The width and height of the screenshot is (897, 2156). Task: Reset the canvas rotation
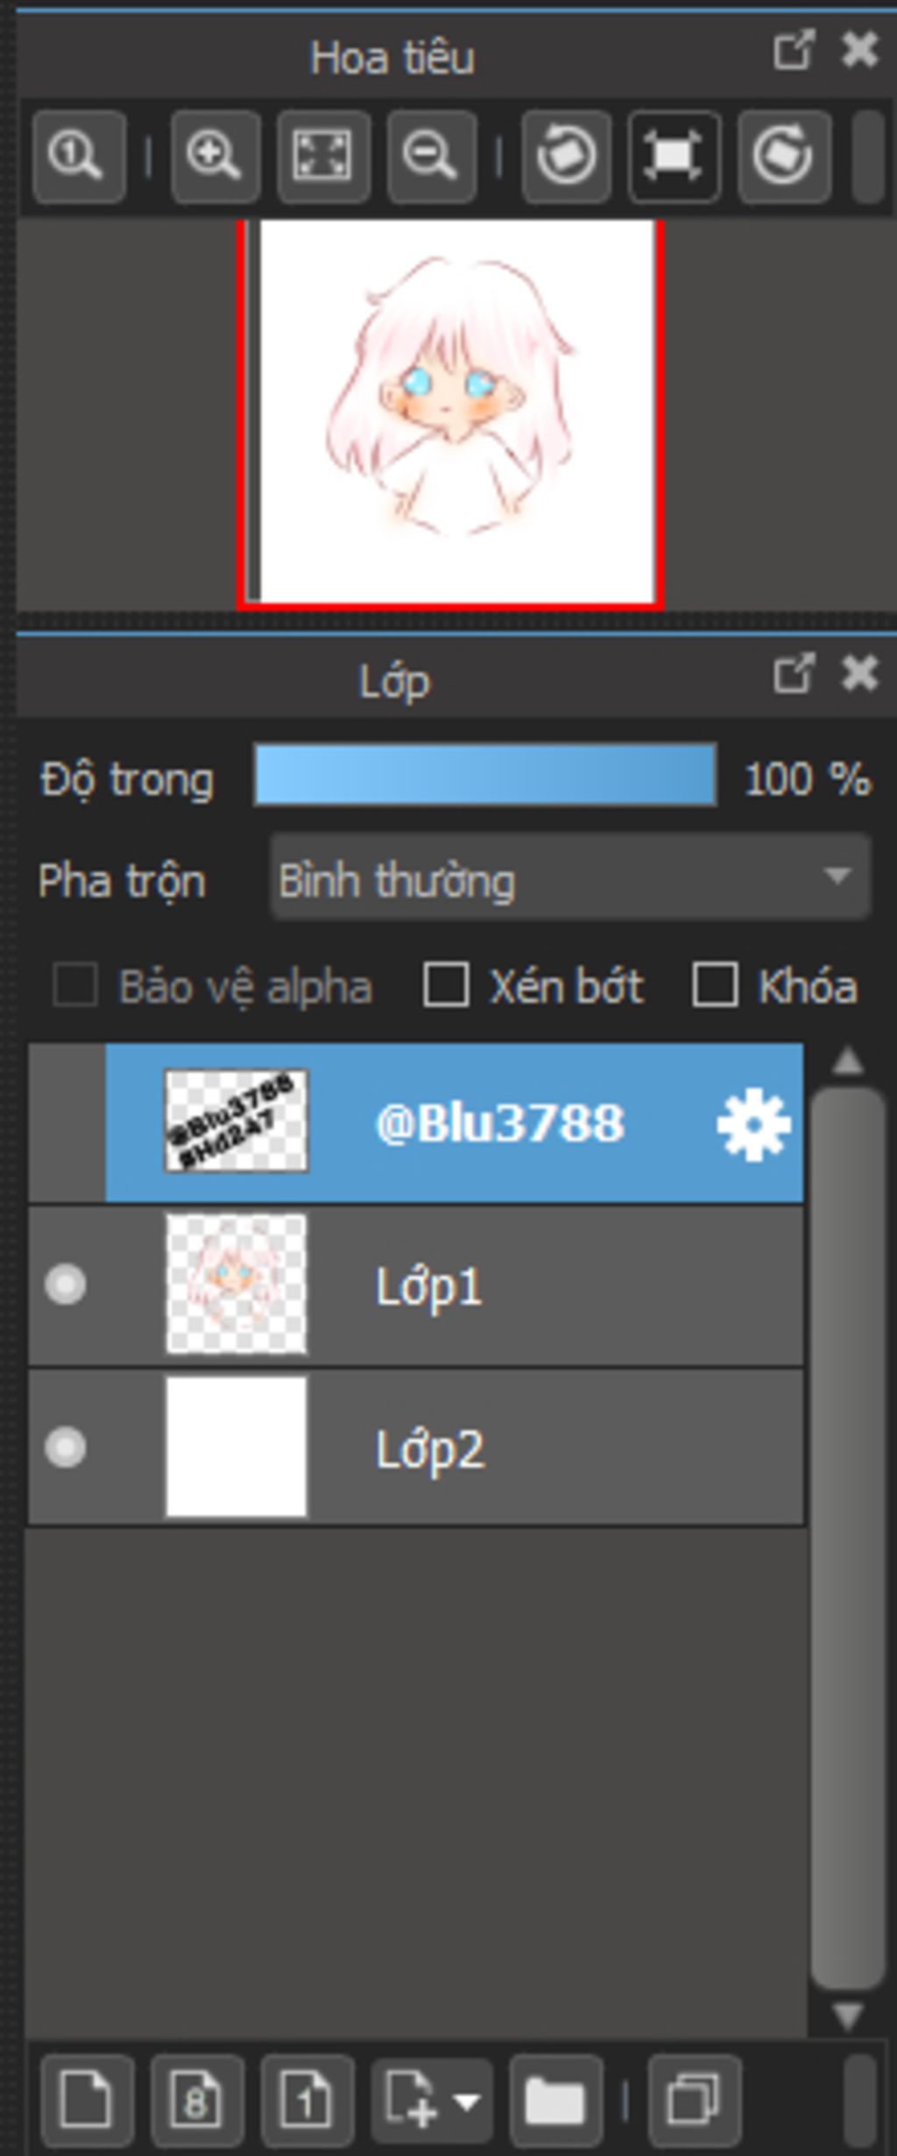[674, 157]
